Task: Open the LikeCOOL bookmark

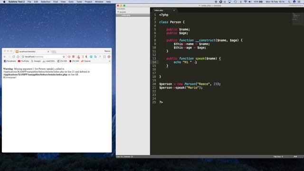Action: 49,61
